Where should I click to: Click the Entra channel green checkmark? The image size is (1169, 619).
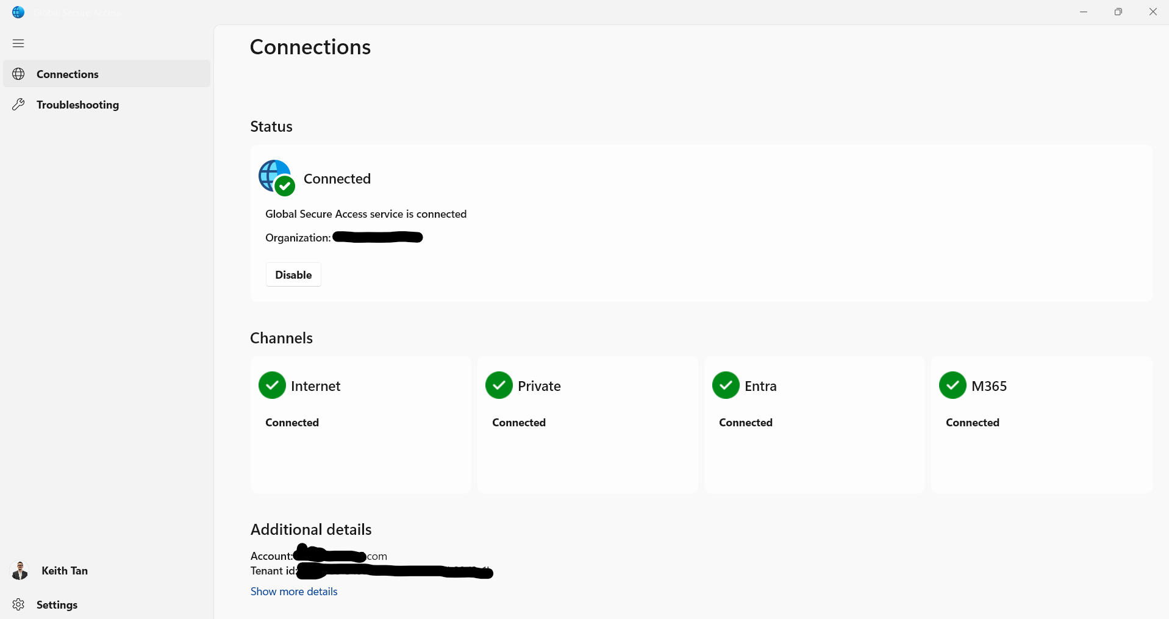[x=726, y=385]
